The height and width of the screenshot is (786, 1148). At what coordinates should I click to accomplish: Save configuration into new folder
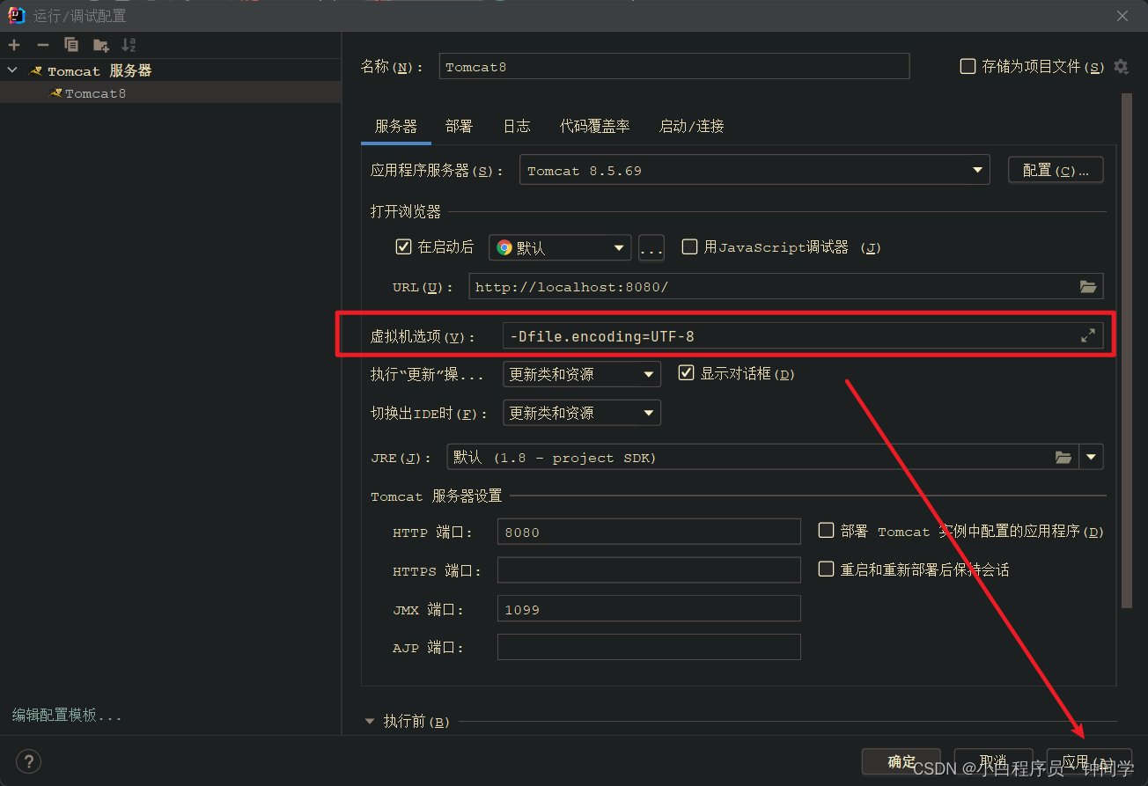tap(101, 45)
